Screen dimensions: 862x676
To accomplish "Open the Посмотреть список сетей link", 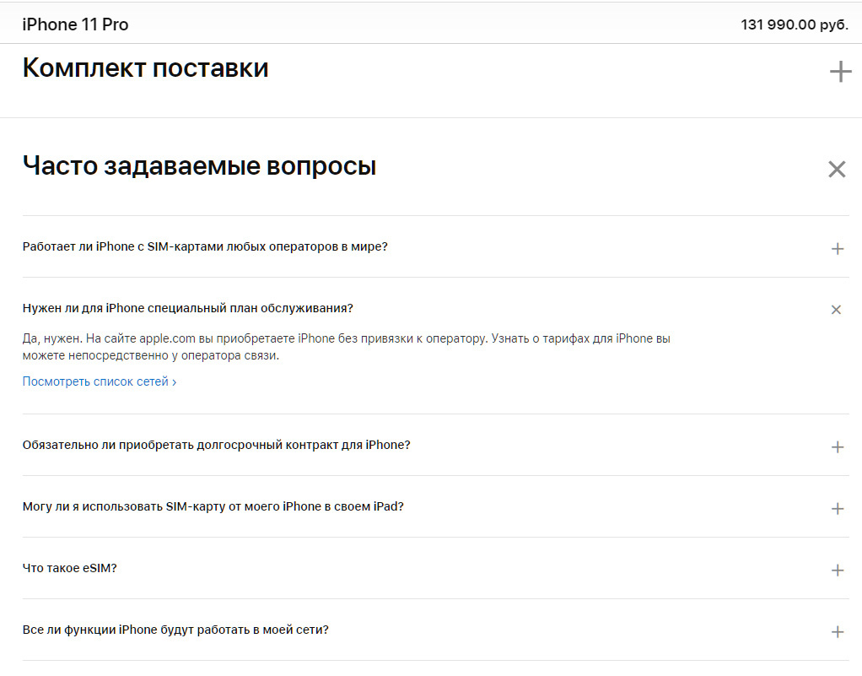I will pos(100,381).
